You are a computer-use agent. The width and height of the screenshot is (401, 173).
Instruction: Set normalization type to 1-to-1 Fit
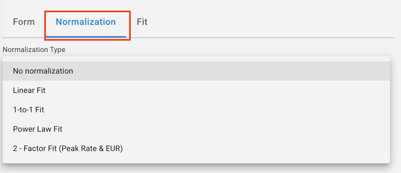(x=28, y=110)
